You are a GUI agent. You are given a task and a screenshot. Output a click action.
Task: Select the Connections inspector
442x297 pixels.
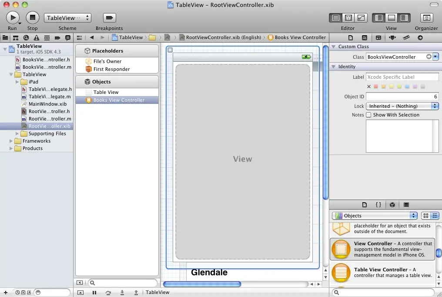[420, 37]
